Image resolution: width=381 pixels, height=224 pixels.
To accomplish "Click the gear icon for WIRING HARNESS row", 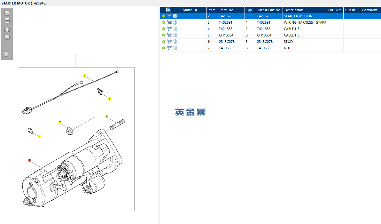I will 164,22.
